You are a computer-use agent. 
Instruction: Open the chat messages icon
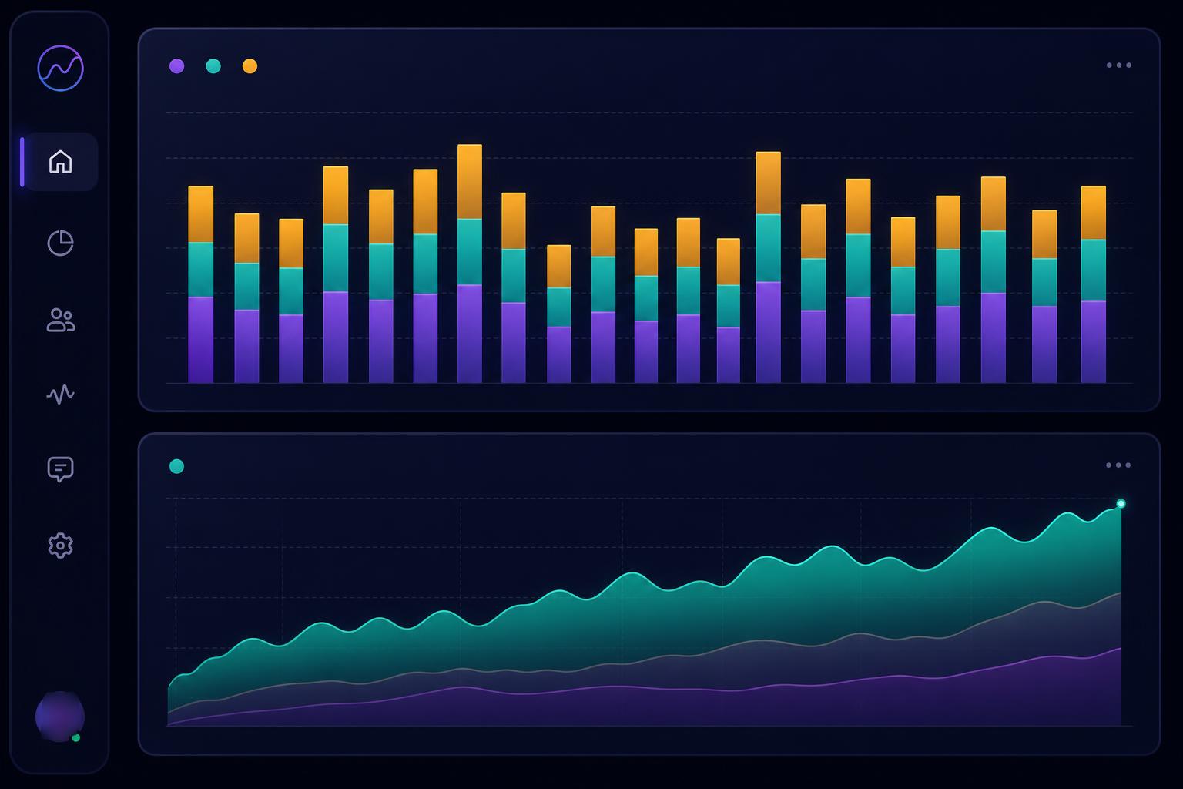tap(60, 469)
